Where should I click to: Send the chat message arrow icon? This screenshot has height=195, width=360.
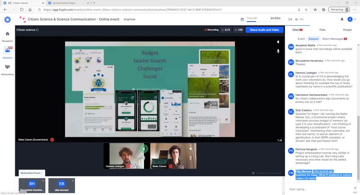tap(355, 188)
